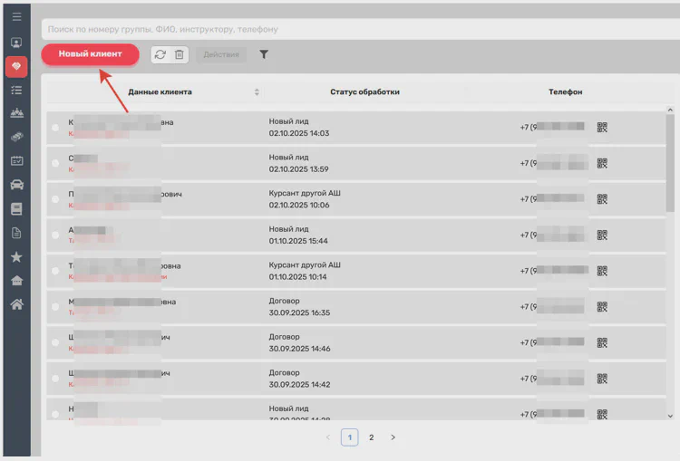Click QR code icon in first client row
The image size is (680, 461).
(602, 127)
